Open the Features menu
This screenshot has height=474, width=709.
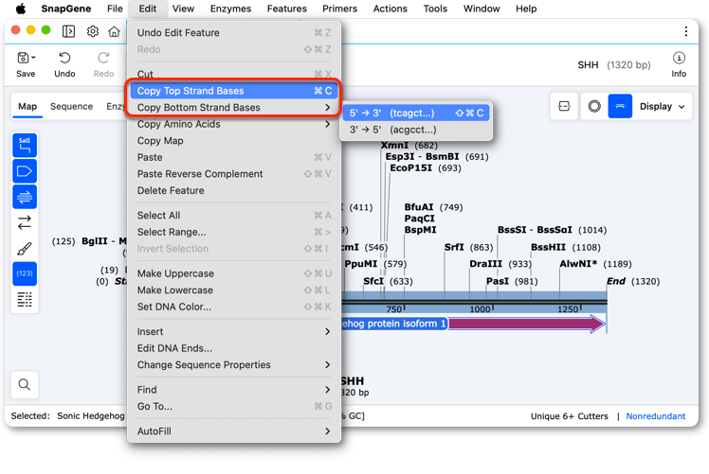coord(286,9)
